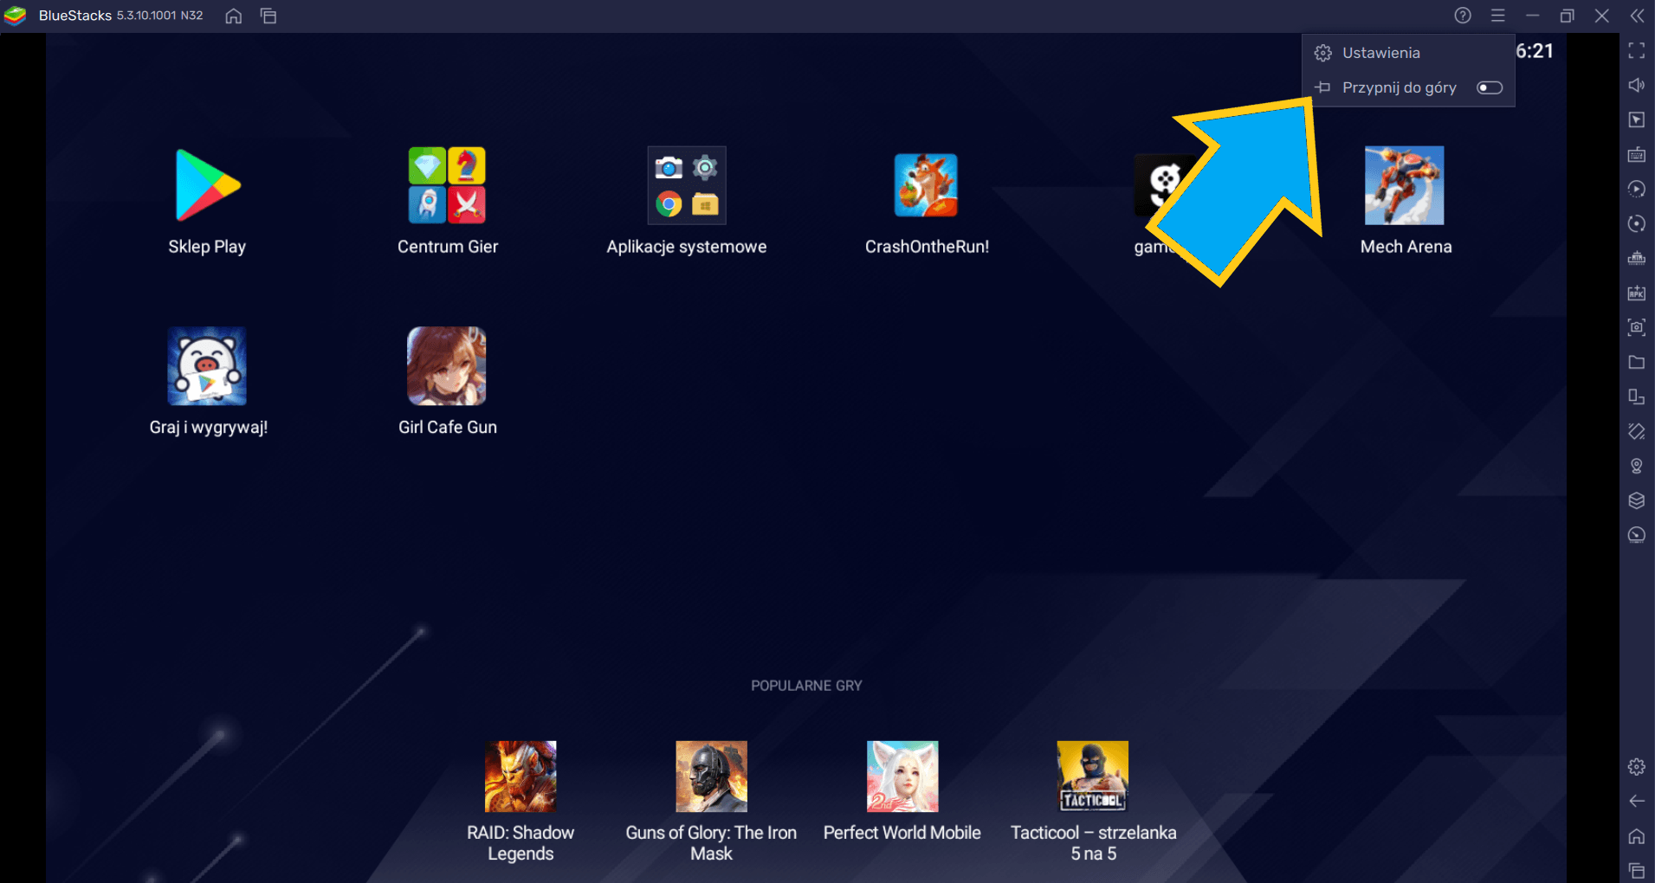Open eco mode gauge icon
The height and width of the screenshot is (883, 1655).
click(1636, 535)
